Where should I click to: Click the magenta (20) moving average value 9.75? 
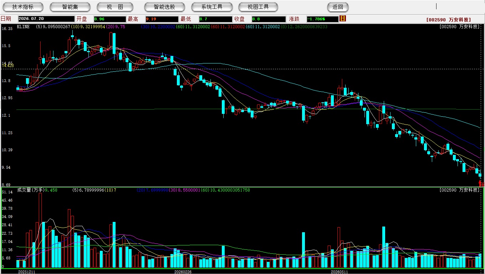[x=116, y=27]
